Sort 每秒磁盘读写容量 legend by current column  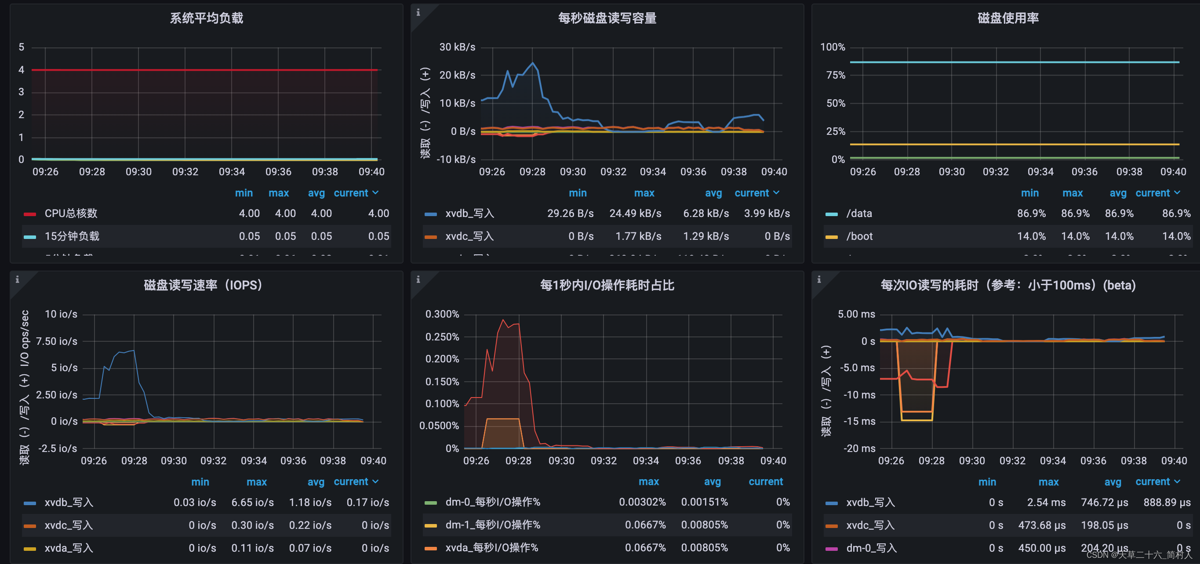(x=756, y=193)
